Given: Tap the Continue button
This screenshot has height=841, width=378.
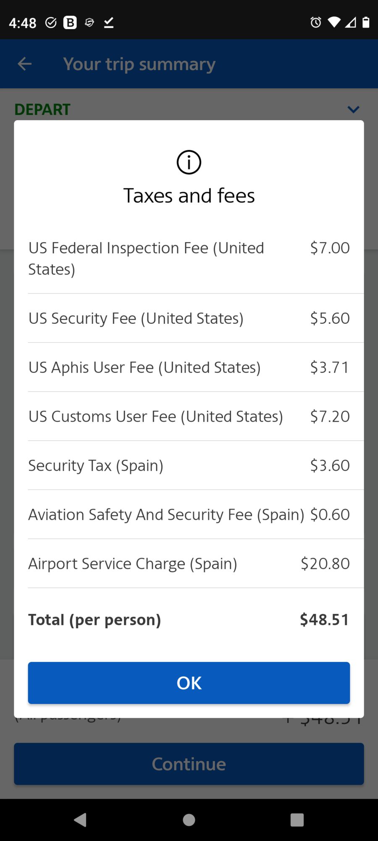Looking at the screenshot, I should tap(189, 764).
